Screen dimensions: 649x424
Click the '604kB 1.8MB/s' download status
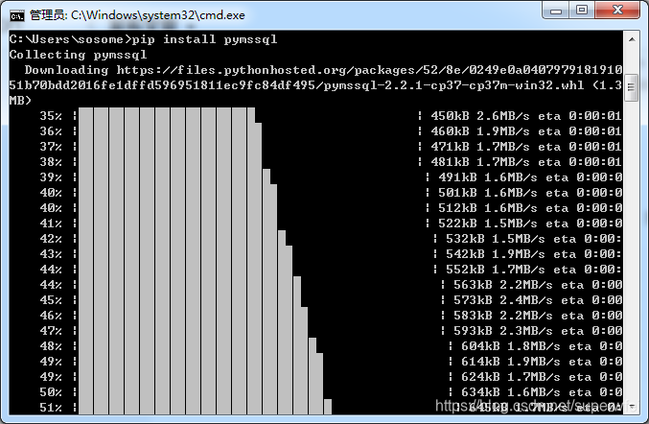[511, 345]
